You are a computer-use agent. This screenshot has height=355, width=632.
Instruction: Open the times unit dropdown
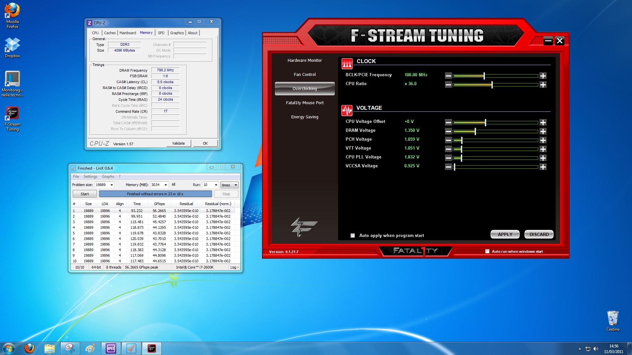tap(236, 185)
